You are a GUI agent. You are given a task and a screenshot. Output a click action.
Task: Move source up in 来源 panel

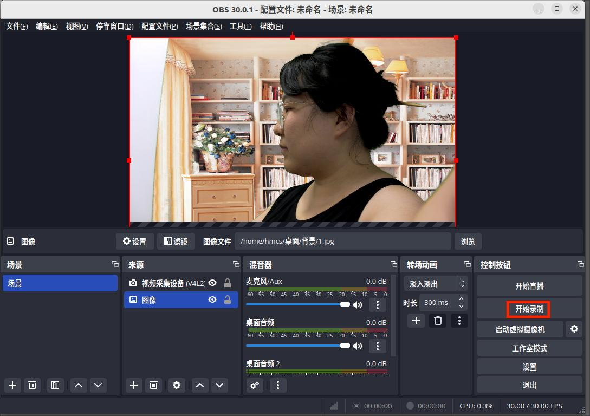200,385
